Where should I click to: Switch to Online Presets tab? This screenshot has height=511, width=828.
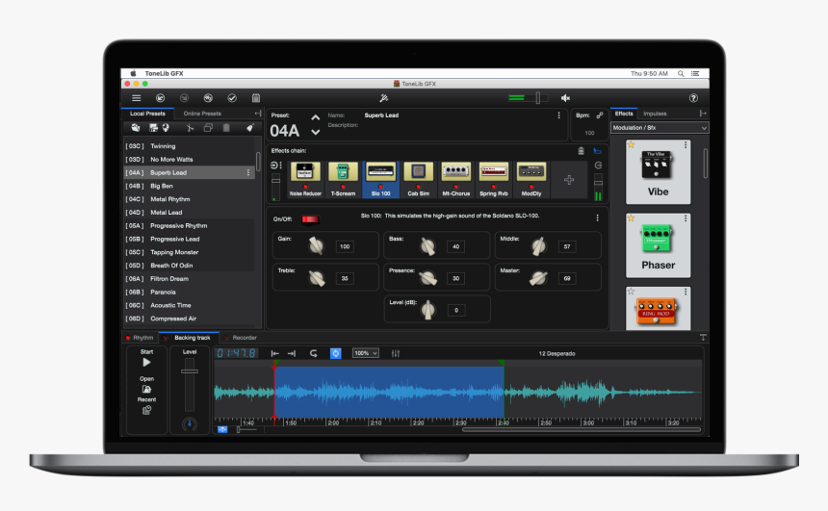[x=202, y=114]
